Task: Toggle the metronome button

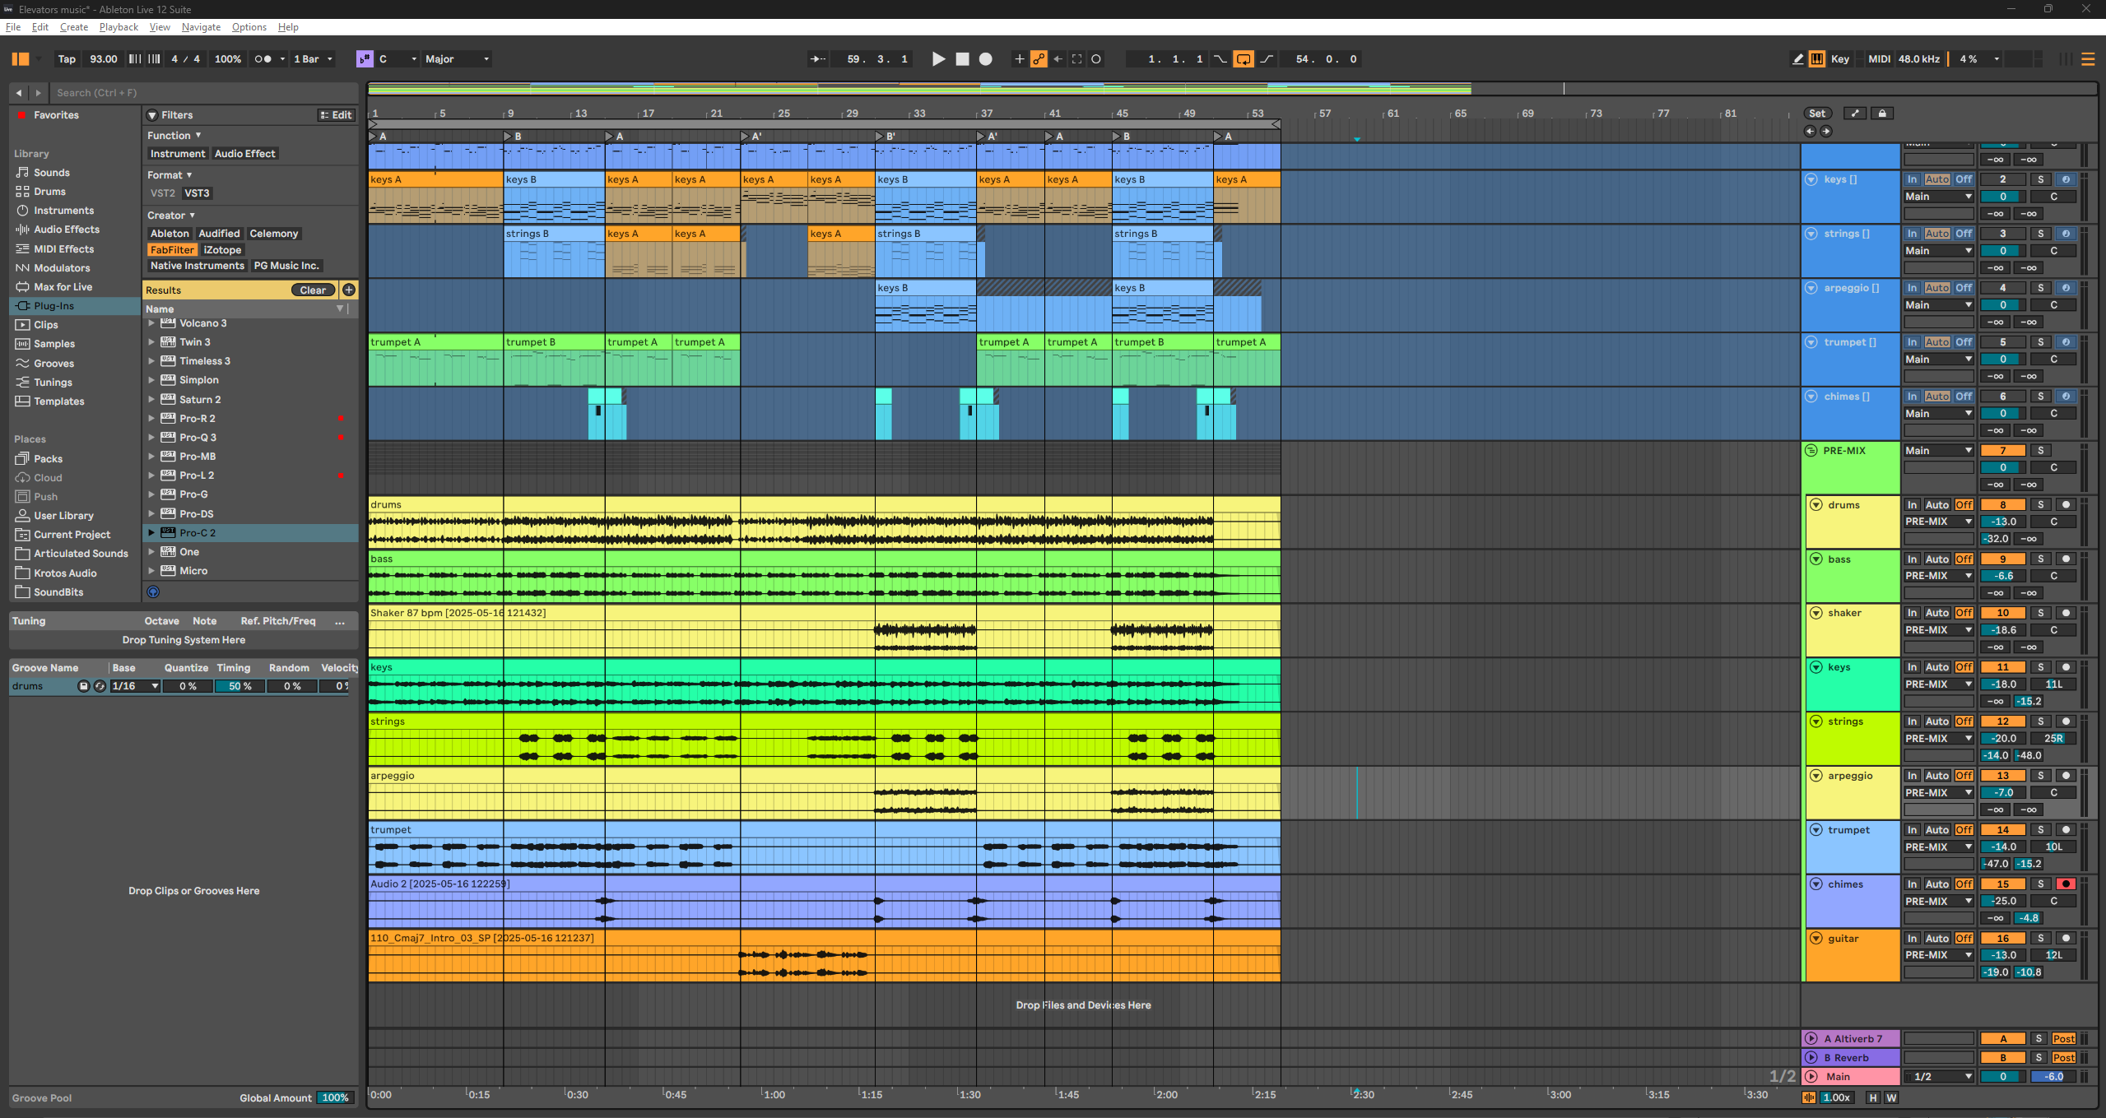Action: pos(263,59)
